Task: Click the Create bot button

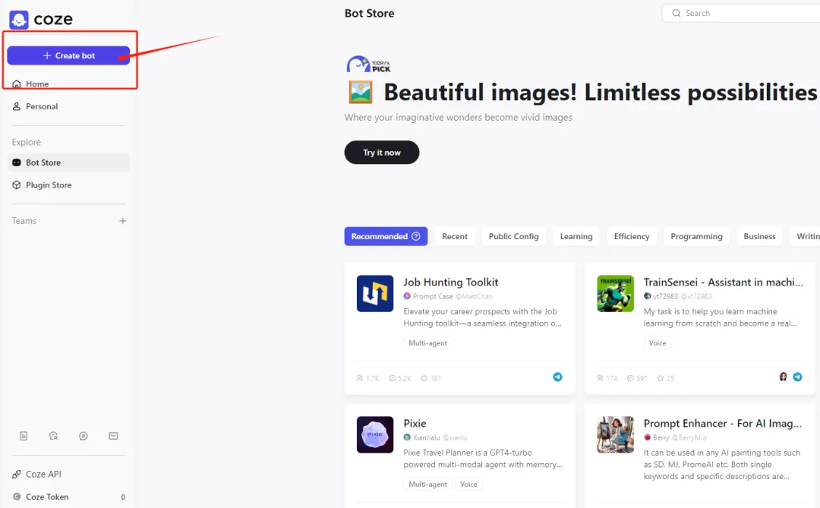Action: click(68, 55)
